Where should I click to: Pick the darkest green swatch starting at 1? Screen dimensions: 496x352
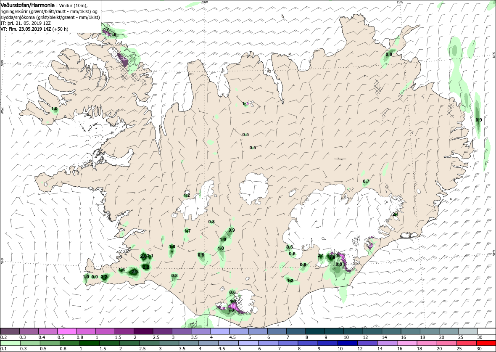click(x=89, y=343)
